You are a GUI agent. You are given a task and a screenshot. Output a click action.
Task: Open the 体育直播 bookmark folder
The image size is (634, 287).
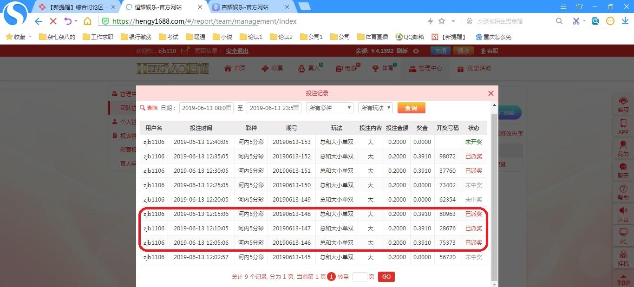pos(373,37)
